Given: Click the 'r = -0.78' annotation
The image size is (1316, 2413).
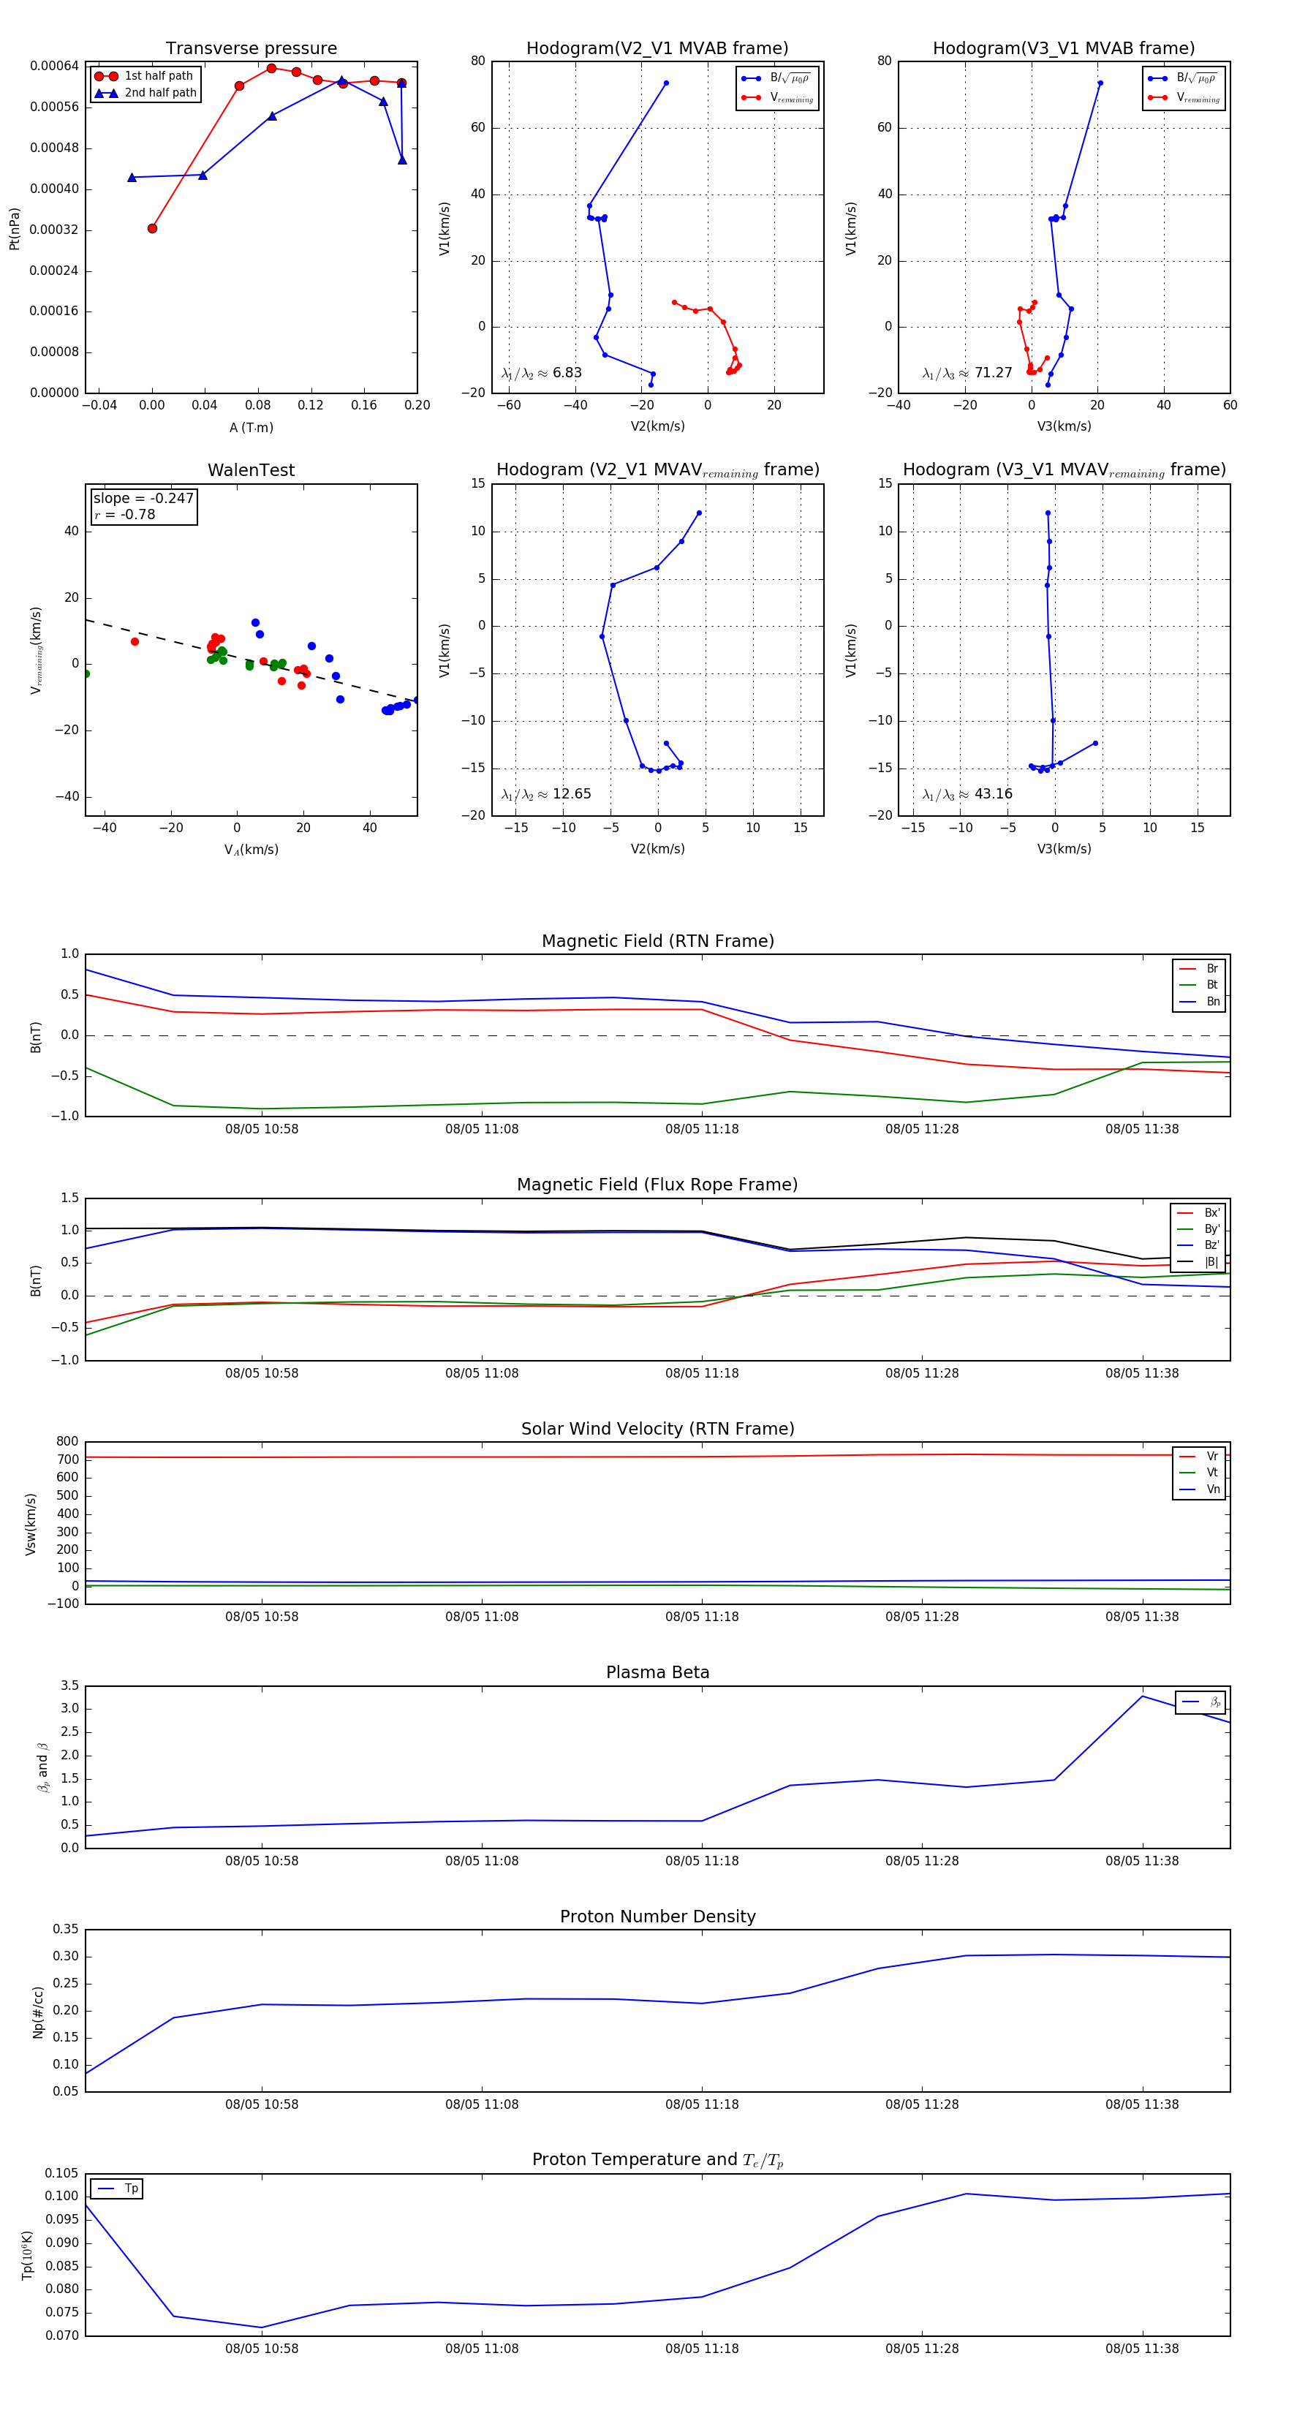Looking at the screenshot, I should pos(124,514).
